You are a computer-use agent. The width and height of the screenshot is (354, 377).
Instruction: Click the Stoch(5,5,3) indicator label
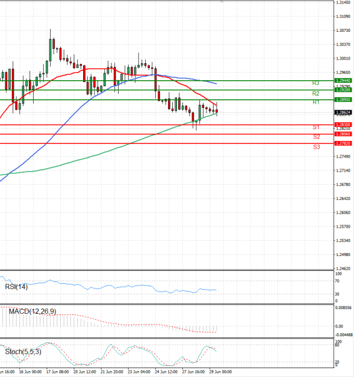[x=24, y=352]
